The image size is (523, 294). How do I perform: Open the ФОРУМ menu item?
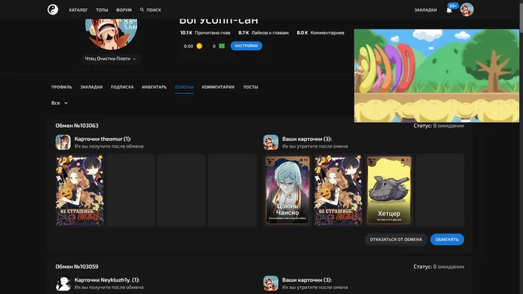124,10
